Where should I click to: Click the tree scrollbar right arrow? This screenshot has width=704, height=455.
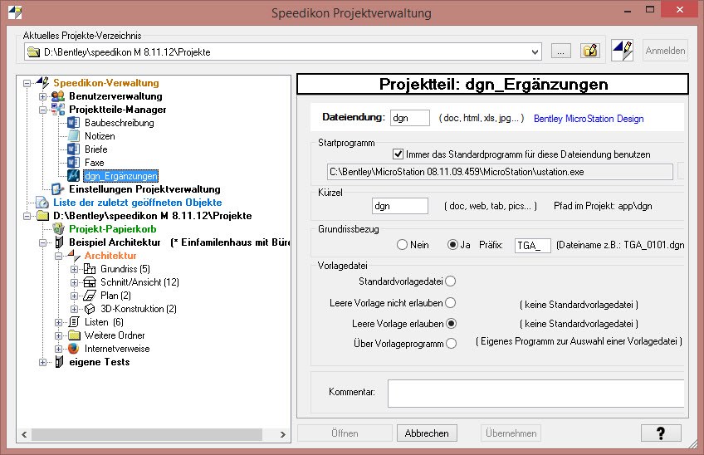[x=282, y=434]
